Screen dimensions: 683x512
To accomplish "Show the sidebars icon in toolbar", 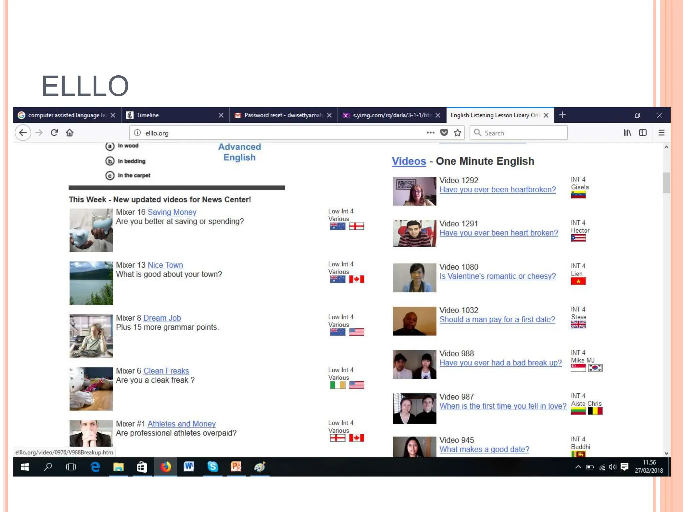I will 643,133.
